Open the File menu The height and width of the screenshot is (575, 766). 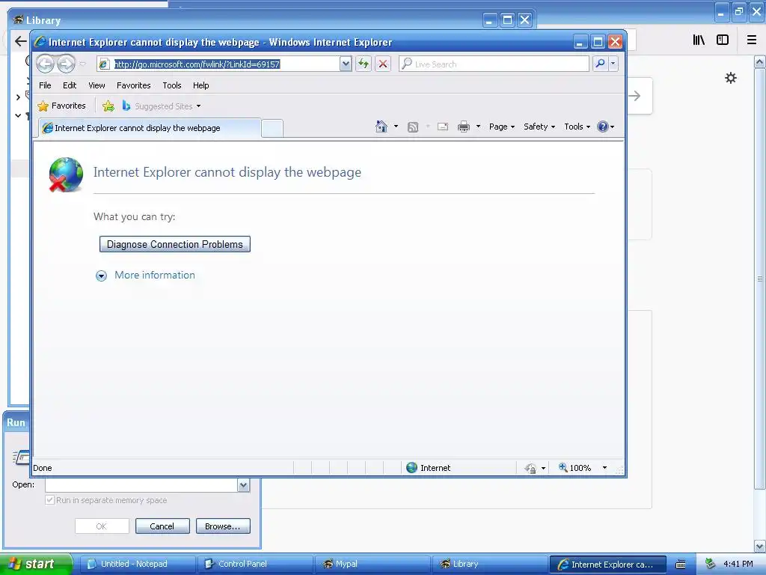tap(45, 85)
